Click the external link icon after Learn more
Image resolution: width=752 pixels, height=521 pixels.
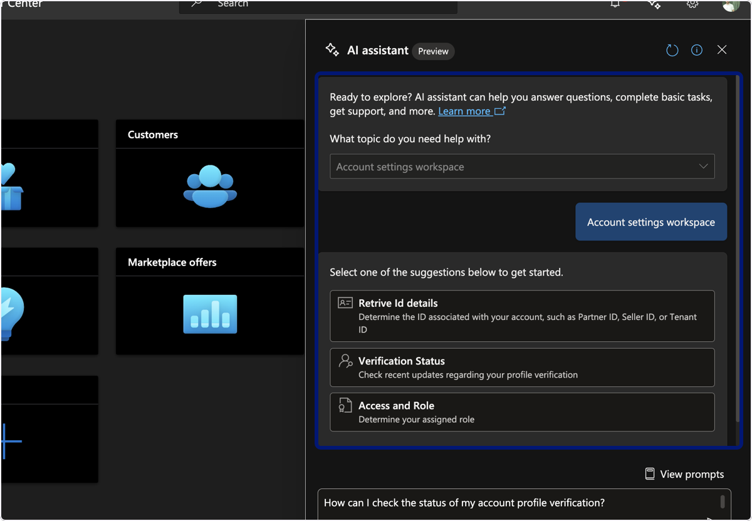coord(500,111)
